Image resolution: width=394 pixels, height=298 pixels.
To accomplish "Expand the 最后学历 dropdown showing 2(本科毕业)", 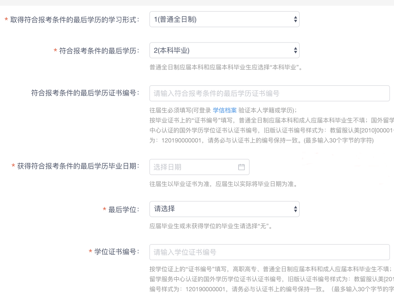I will 224,51.
